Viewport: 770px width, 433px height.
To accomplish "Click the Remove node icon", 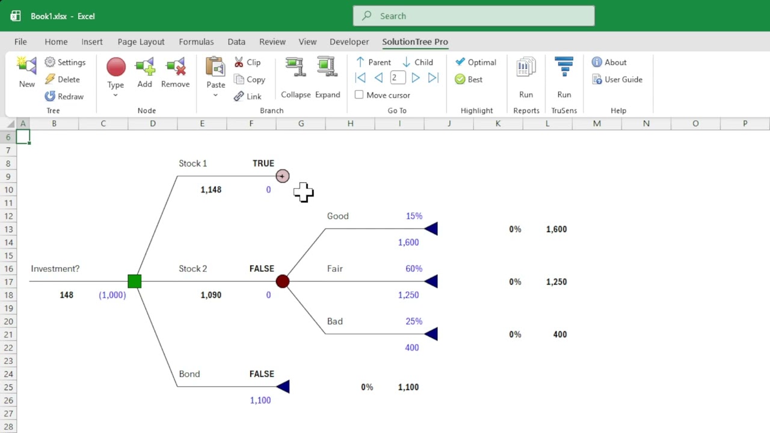I will pyautogui.click(x=175, y=67).
